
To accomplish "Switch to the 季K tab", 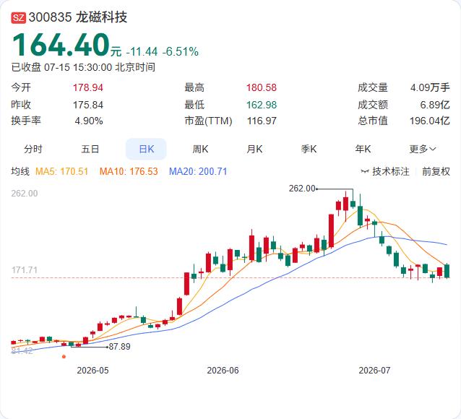I will coord(309,149).
